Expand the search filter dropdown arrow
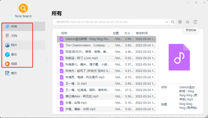 (x=167, y=22)
